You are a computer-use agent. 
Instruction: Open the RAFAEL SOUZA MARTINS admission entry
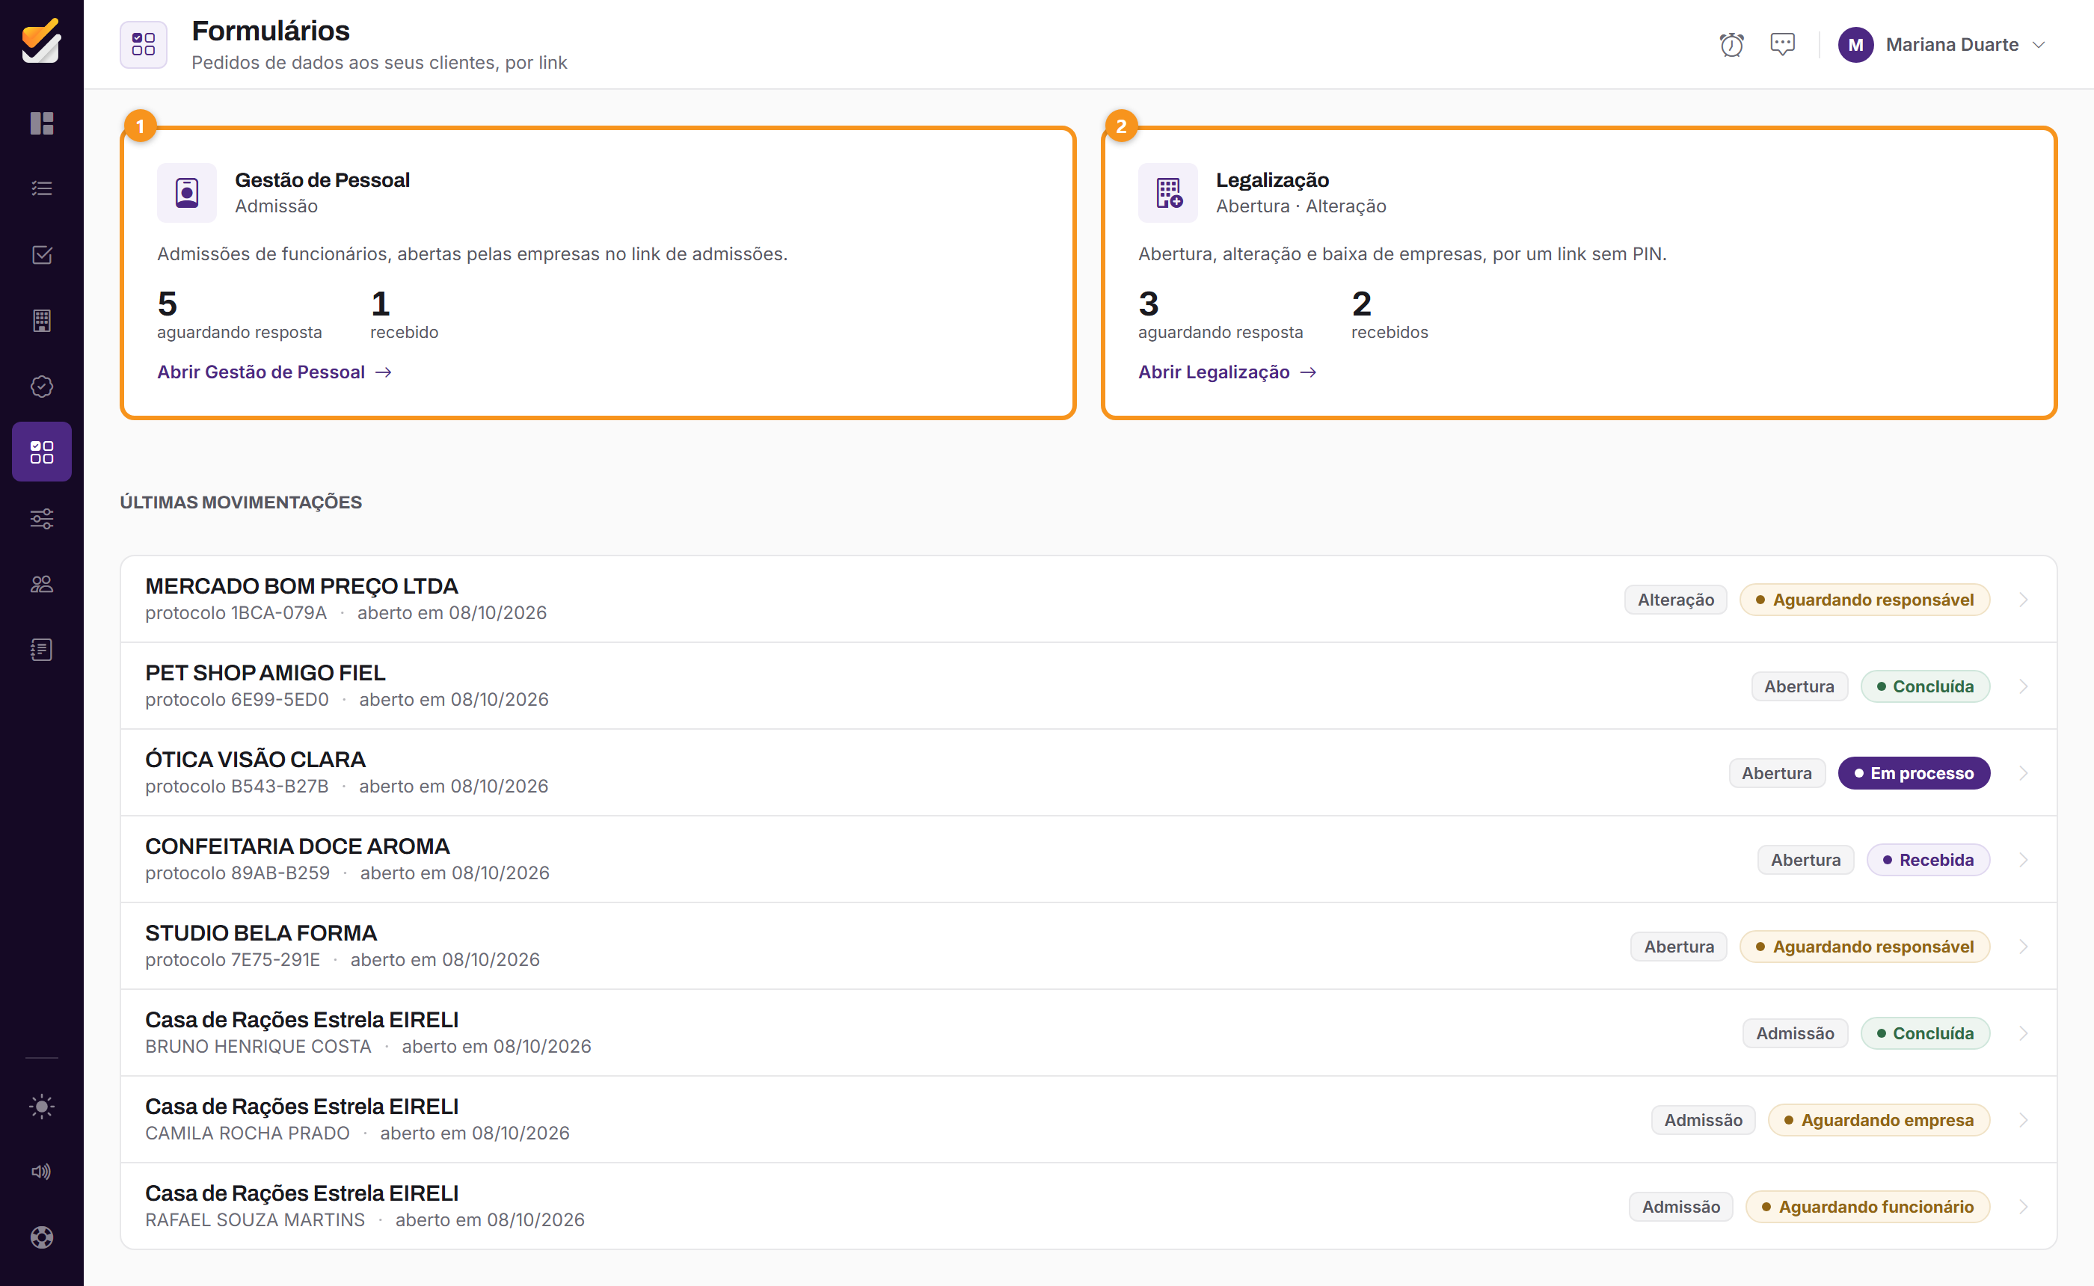click(x=1089, y=1207)
